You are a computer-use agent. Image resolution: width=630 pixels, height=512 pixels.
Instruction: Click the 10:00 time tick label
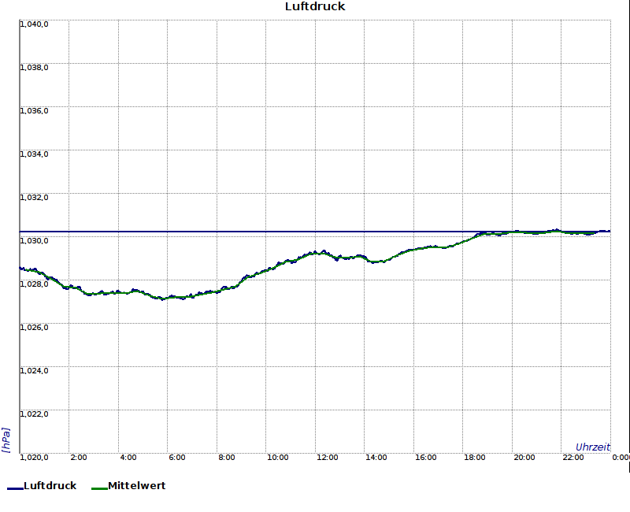[278, 458]
